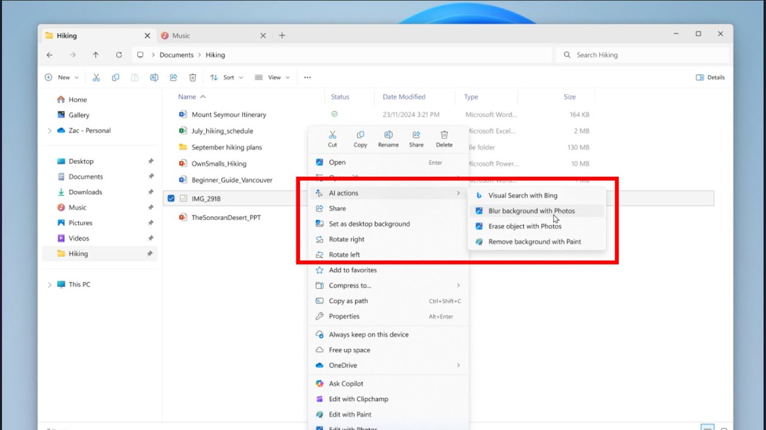This screenshot has height=430, width=766.
Task: Click the Delete trash icon in context menu
Action: point(444,135)
